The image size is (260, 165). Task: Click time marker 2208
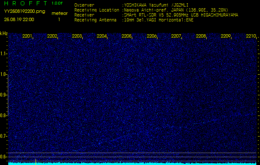[201, 36]
